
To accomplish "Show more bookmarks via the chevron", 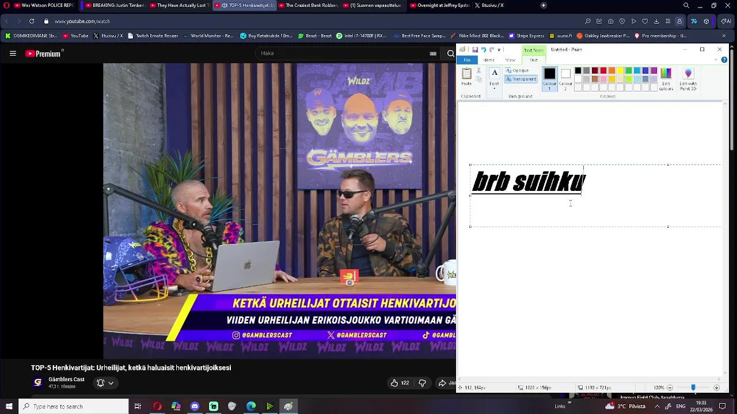I will point(724,36).
